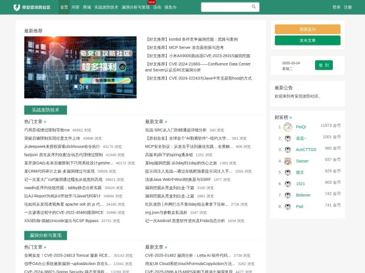Viewport: 365px width, 273px height.
Task: Open 问答 nav item
Action: [x=75, y=7]
